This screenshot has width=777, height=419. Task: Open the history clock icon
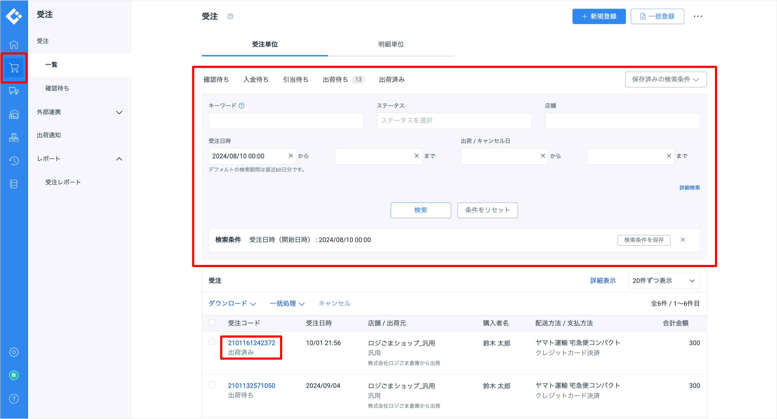pyautogui.click(x=14, y=161)
